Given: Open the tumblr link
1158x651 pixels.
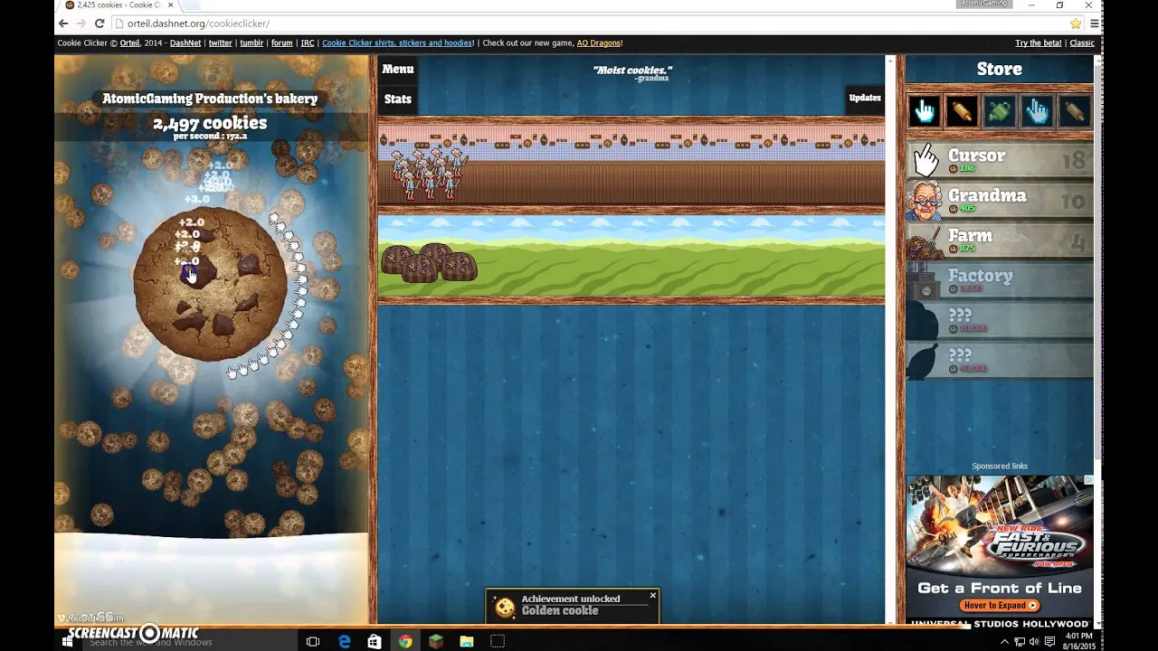Looking at the screenshot, I should tap(252, 42).
